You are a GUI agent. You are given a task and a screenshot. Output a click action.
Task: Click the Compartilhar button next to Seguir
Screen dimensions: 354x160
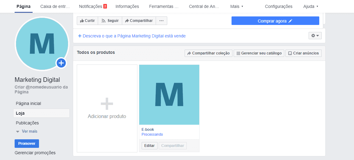[x=139, y=21]
